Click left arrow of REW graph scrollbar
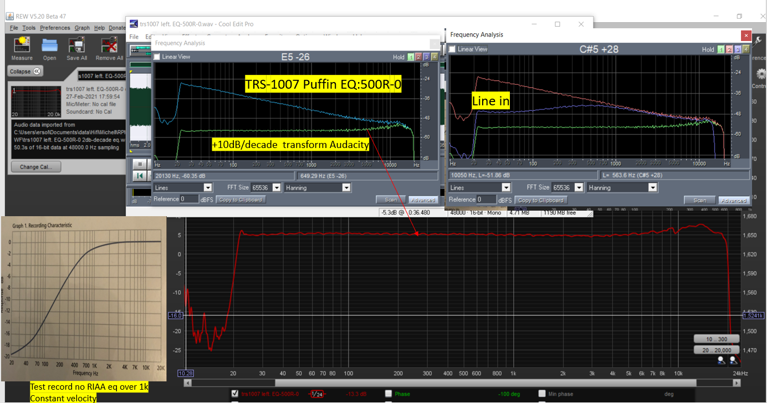Image resolution: width=767 pixels, height=403 pixels. pyautogui.click(x=187, y=382)
